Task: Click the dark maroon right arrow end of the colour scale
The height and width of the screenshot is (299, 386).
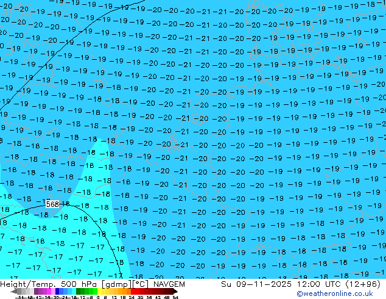Action: [175, 291]
